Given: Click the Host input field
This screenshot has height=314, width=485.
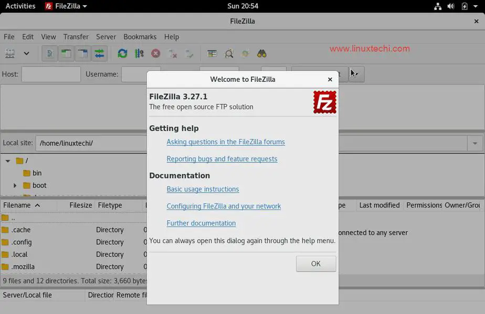Looking at the screenshot, I should (x=51, y=74).
